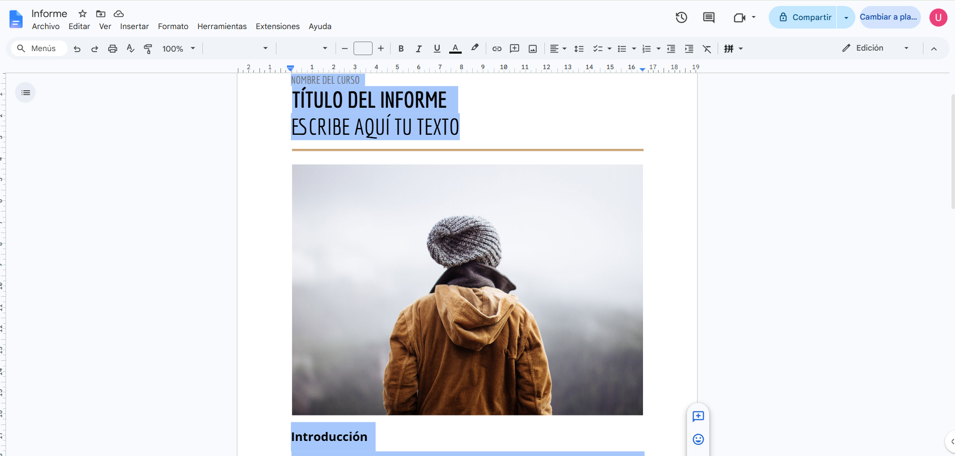Open the Archivo menu
Screen dimensions: 955x456
tap(46, 27)
